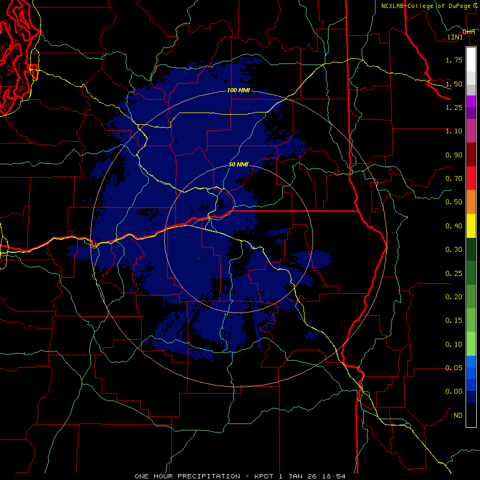
Task: Click the "0.25" legend value
Action: [454, 273]
